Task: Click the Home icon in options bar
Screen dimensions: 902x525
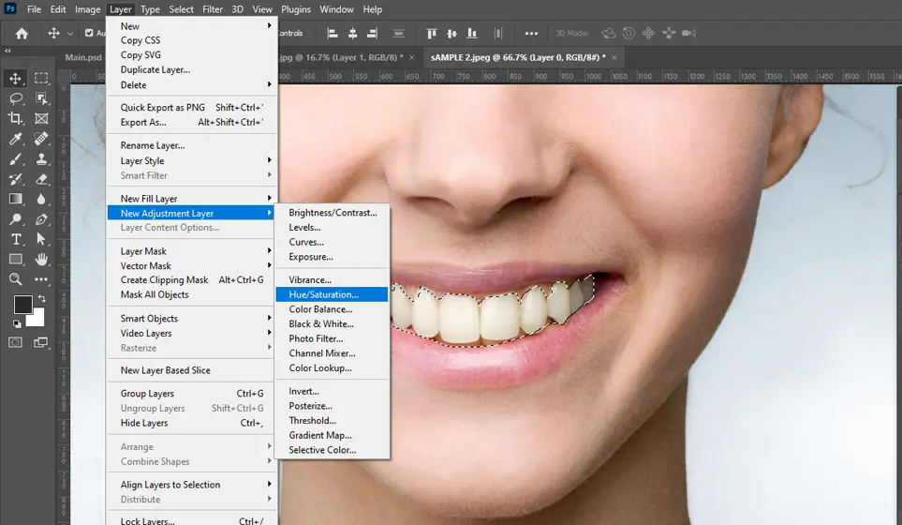Action: click(22, 34)
